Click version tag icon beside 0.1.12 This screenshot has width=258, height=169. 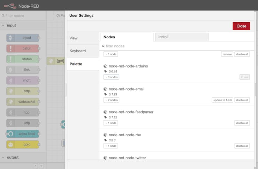[x=106, y=117]
